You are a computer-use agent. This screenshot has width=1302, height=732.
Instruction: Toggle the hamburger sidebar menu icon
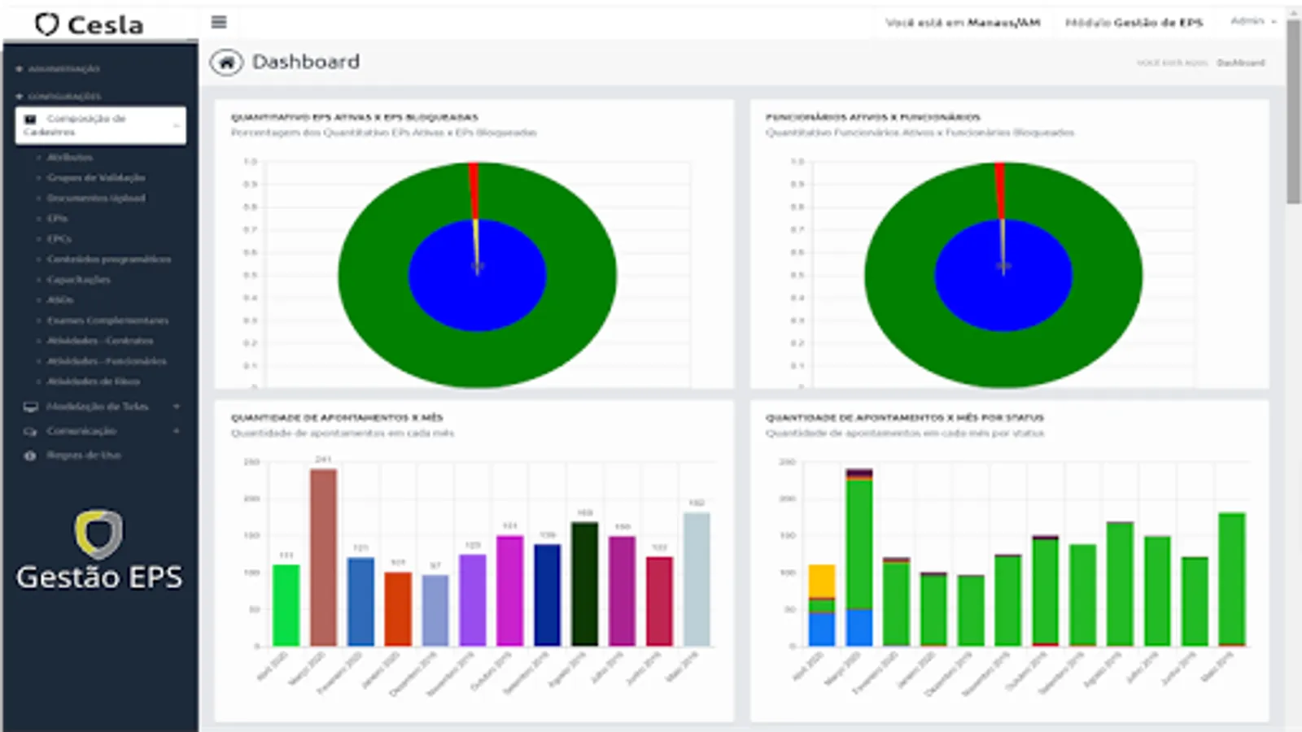click(x=219, y=22)
